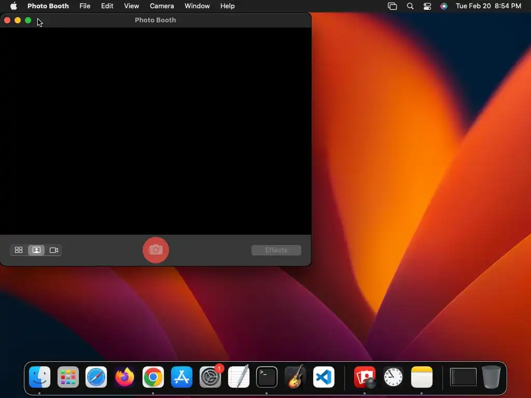Image resolution: width=531 pixels, height=398 pixels.
Task: Launch GarageBand from the Dock
Action: click(295, 377)
